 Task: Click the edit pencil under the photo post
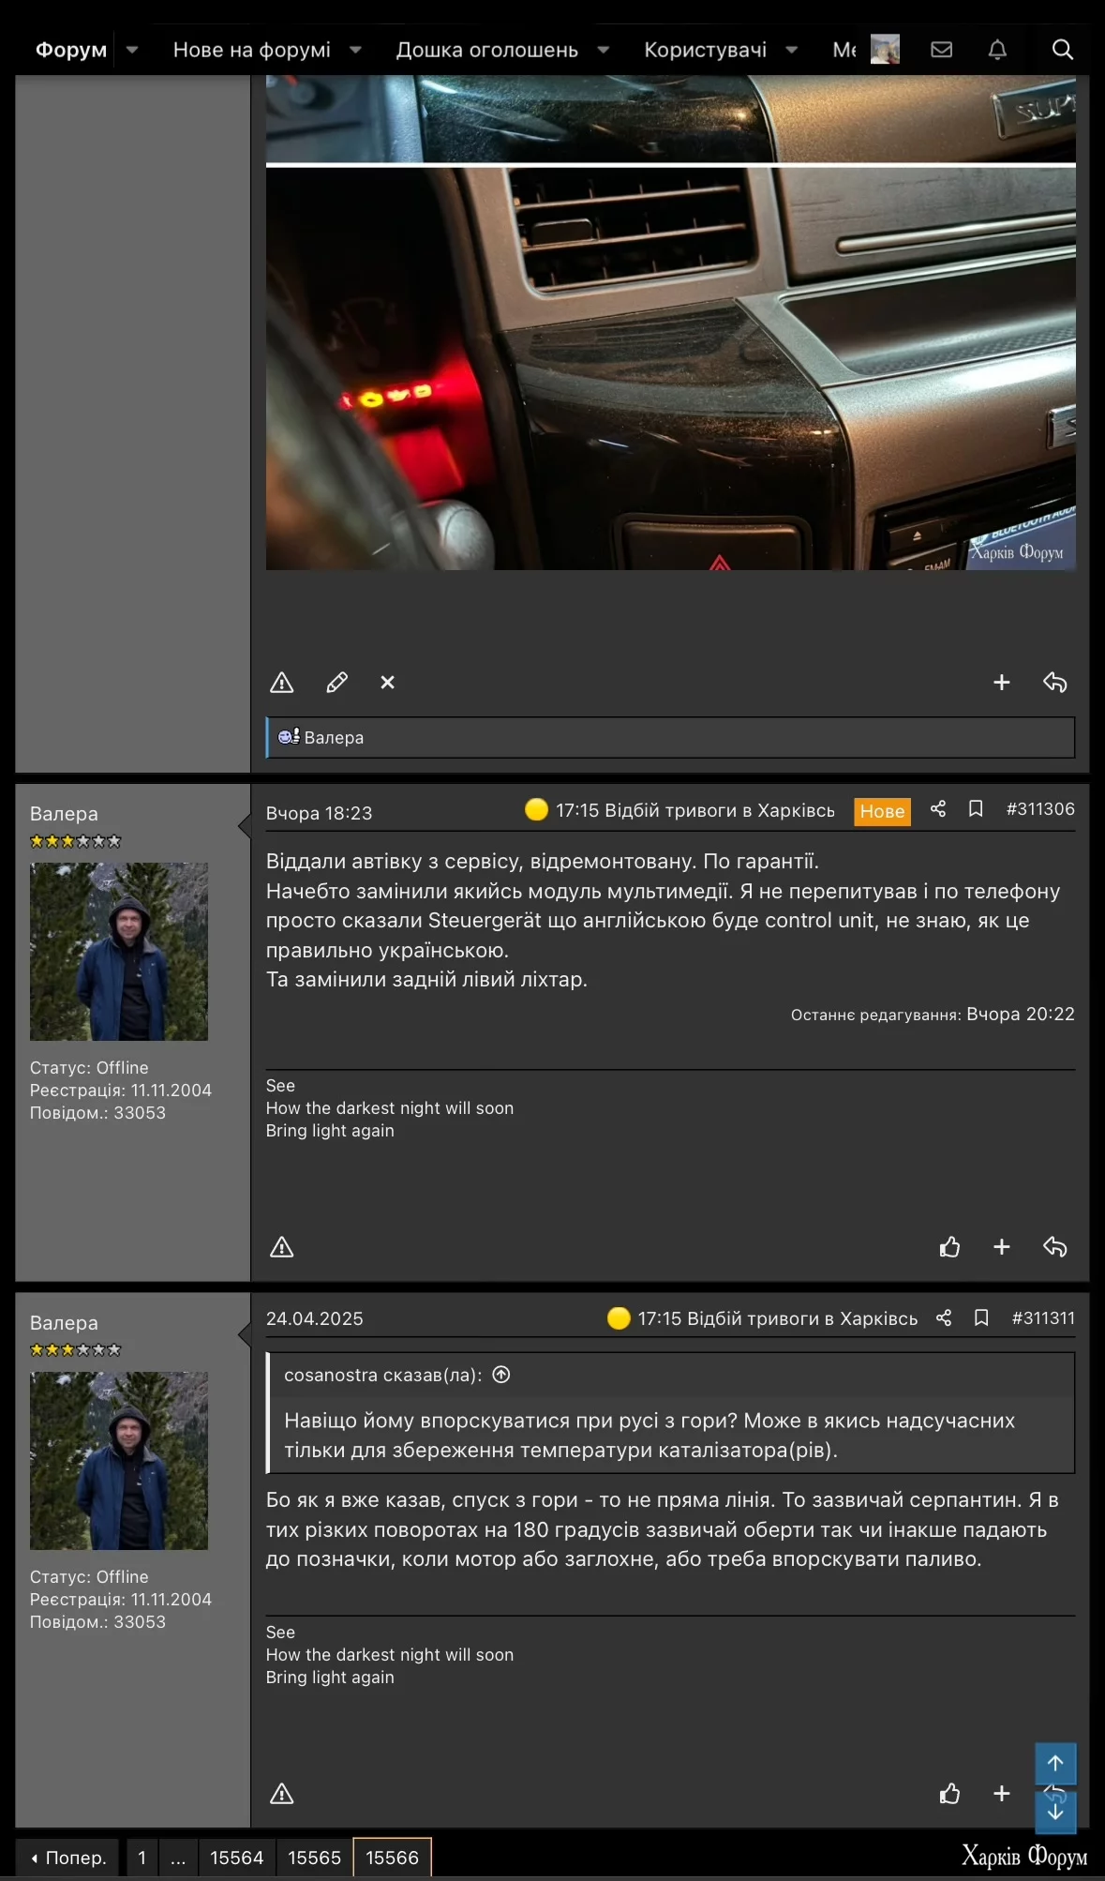336,683
